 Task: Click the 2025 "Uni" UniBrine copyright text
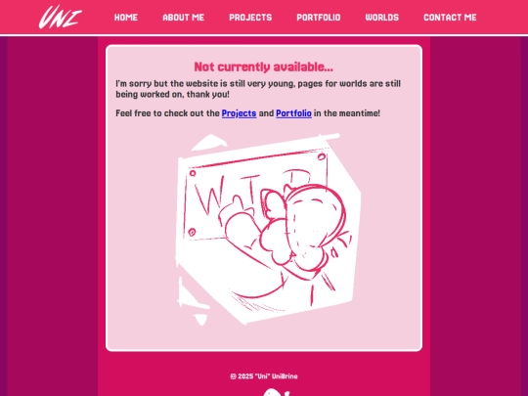click(268, 376)
